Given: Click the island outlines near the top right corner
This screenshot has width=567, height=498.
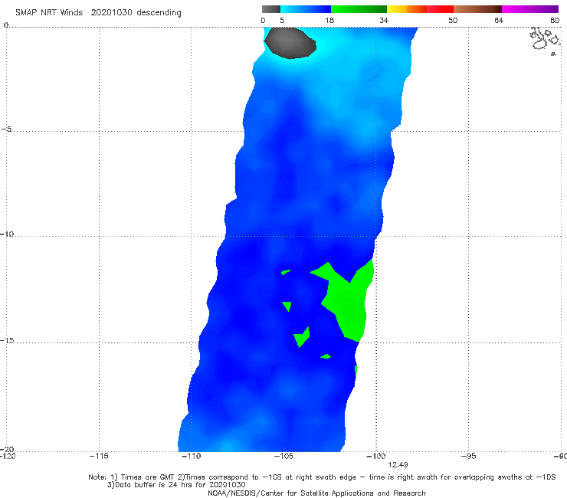Looking at the screenshot, I should [x=545, y=40].
